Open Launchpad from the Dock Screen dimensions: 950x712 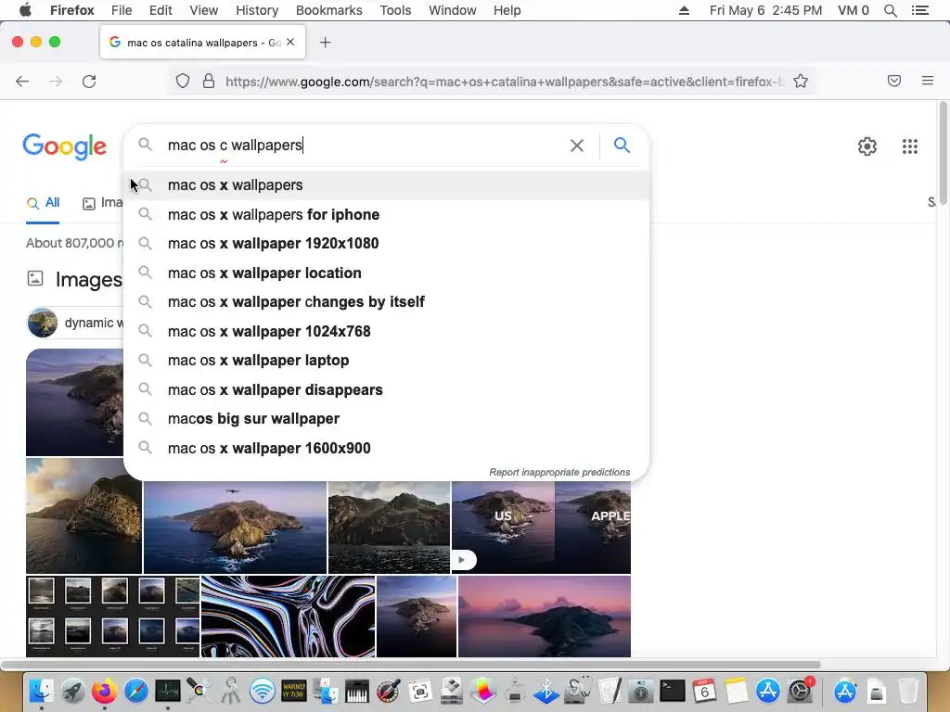click(72, 691)
